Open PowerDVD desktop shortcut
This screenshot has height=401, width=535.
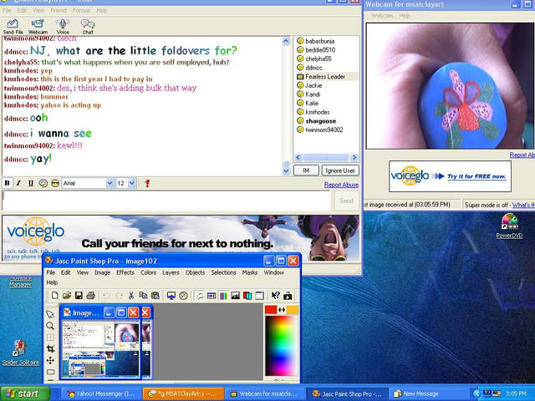click(x=509, y=226)
